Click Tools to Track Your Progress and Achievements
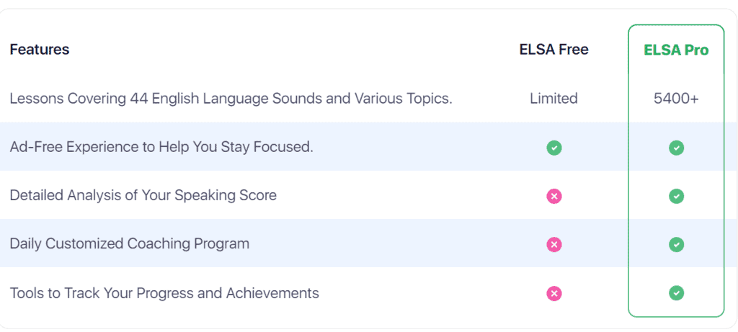This screenshot has width=738, height=332. click(x=164, y=293)
